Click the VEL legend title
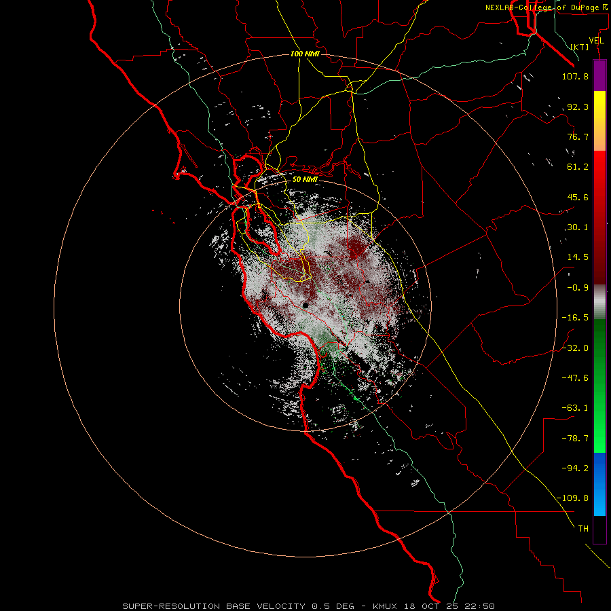Viewport: 611px width, 611px height. 596,41
